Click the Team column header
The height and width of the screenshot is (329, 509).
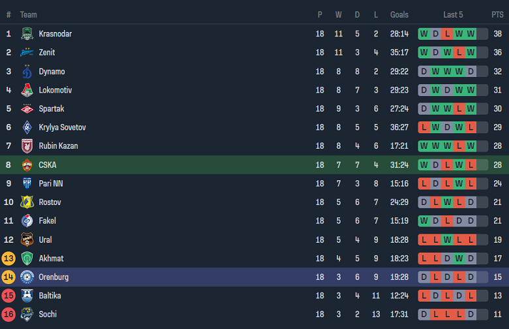click(x=29, y=14)
